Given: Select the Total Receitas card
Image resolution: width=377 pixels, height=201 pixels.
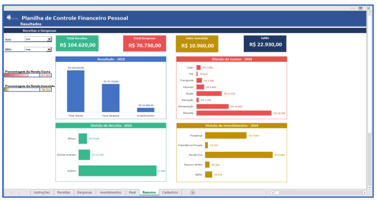Looking at the screenshot, I should (77, 43).
